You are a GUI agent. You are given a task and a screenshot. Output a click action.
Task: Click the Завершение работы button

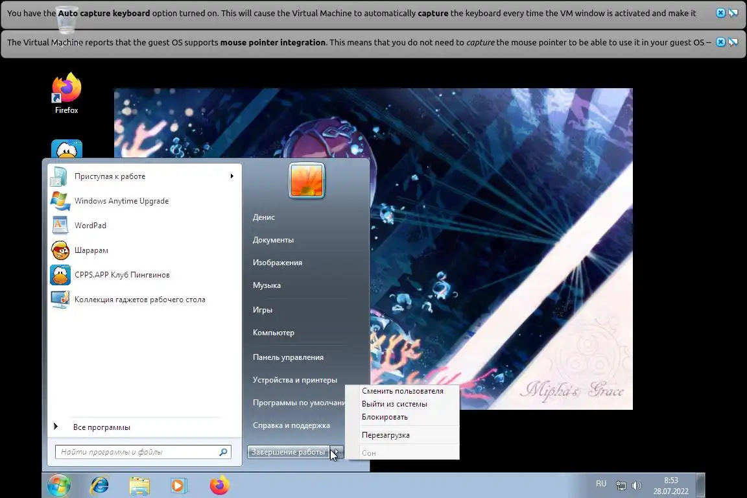click(288, 452)
